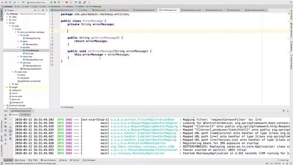Open the Spring tool window button

63,160
